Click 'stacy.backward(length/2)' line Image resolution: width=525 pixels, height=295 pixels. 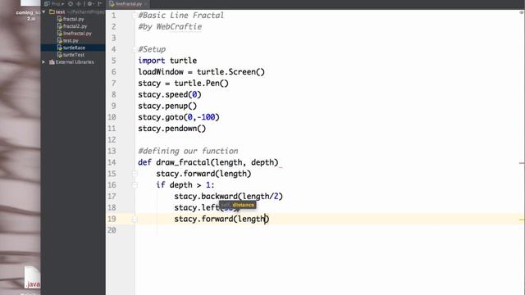click(x=228, y=197)
